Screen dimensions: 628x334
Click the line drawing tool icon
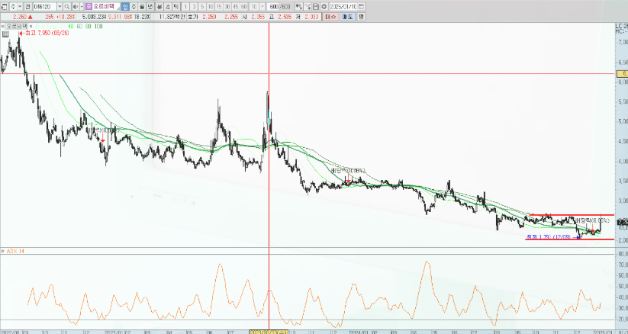[x=308, y=7]
